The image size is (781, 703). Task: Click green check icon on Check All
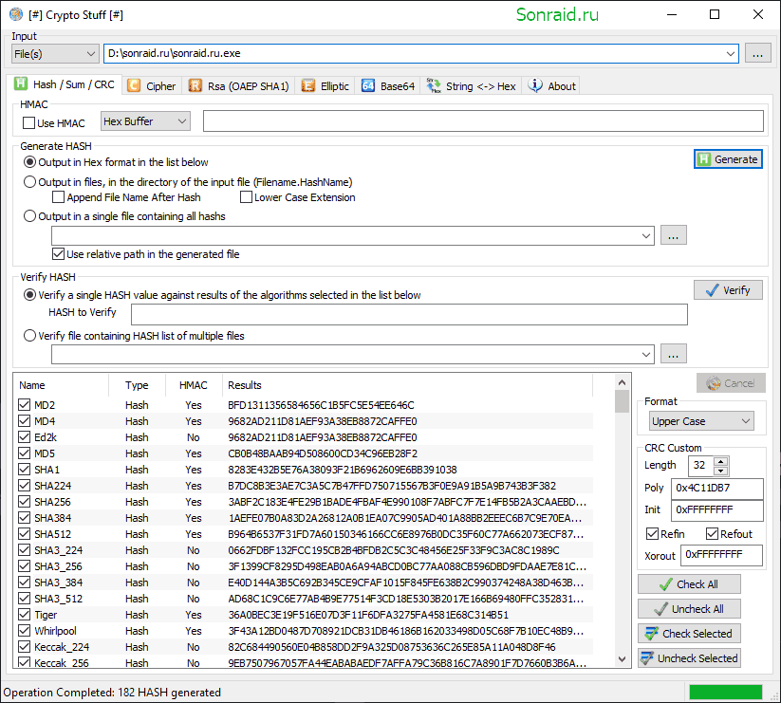point(666,584)
